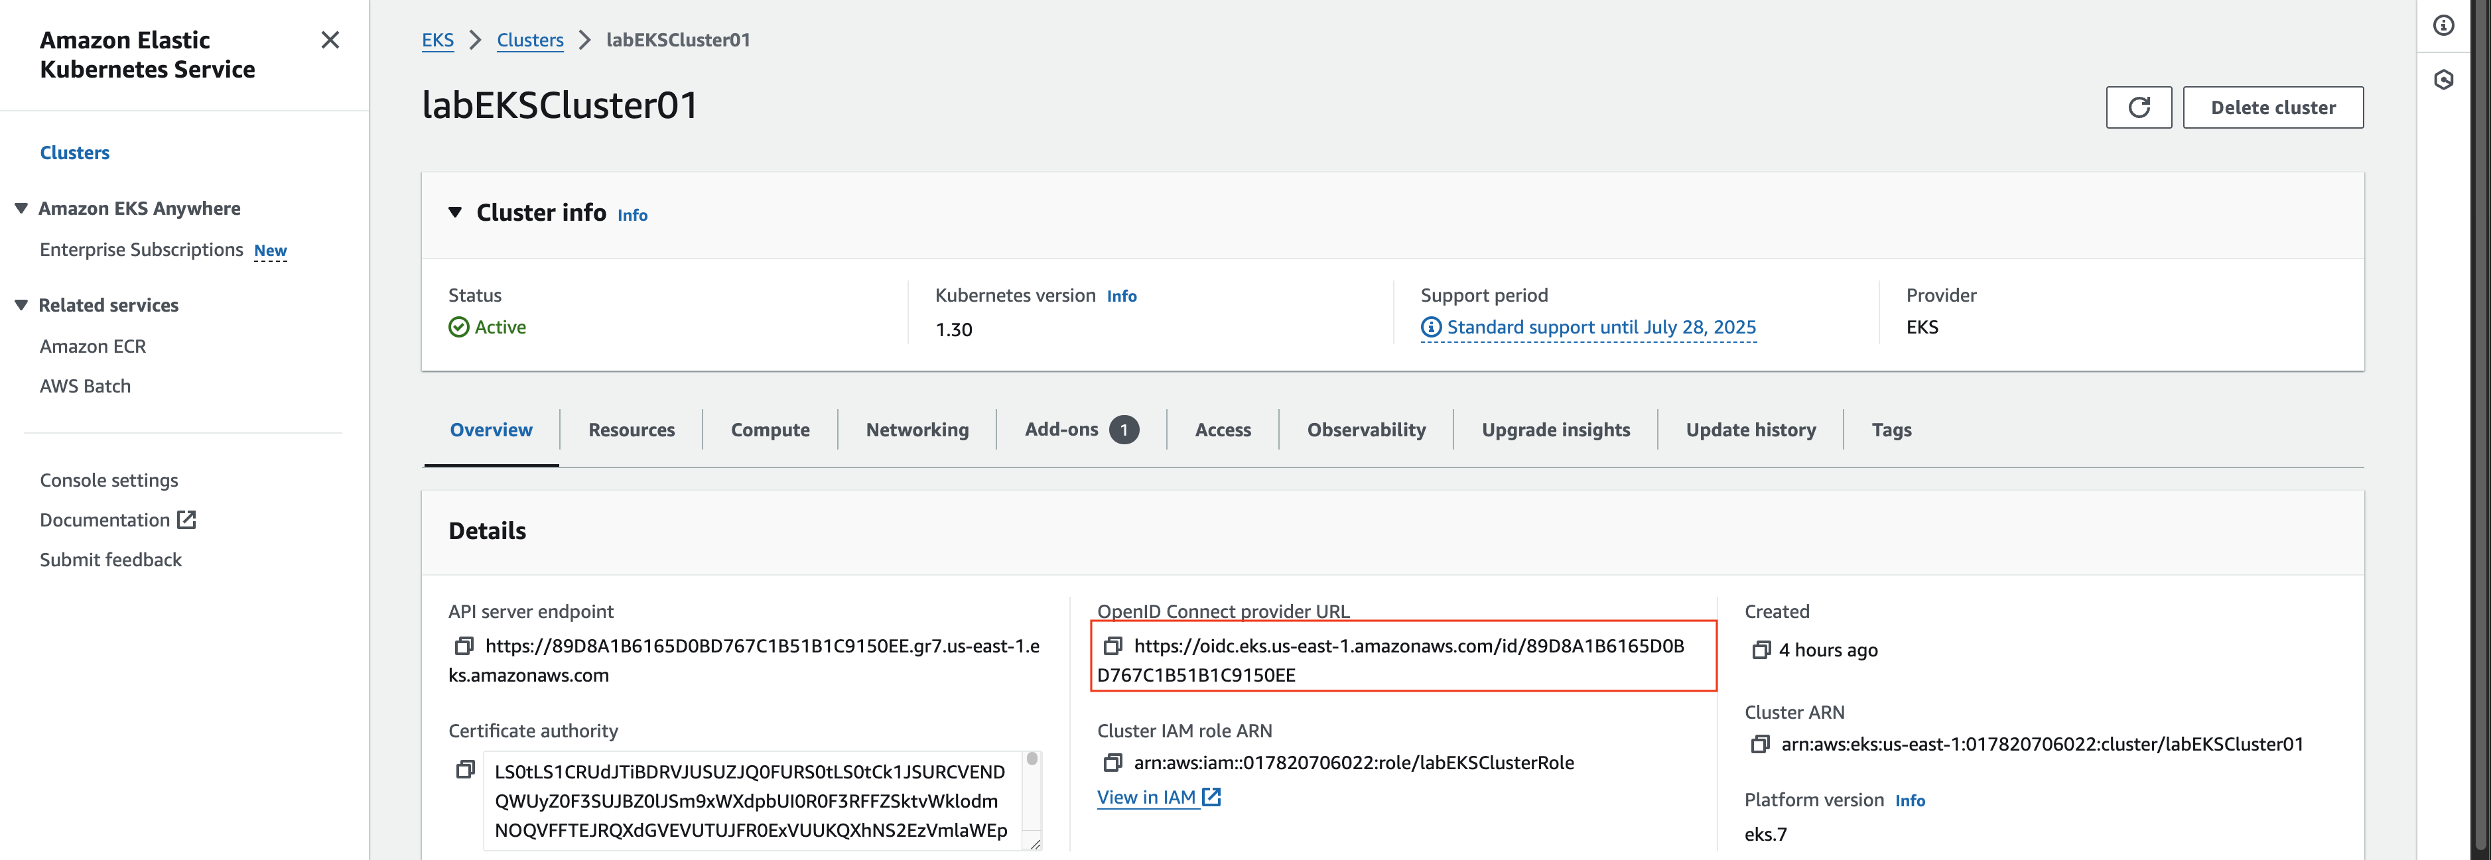
Task: Go to Clusters in the breadcrumb
Action: [x=530, y=40]
